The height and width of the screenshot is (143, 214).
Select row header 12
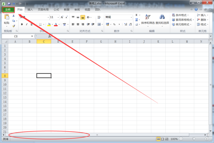coord(5,93)
